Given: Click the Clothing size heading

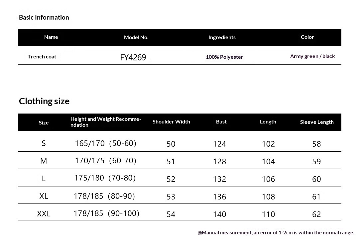Looking at the screenshot, I should point(44,101).
